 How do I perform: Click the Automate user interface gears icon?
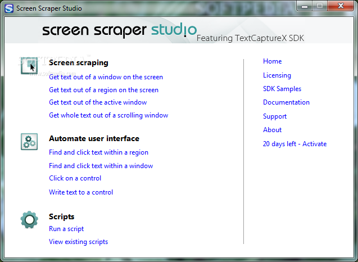pyautogui.click(x=29, y=142)
